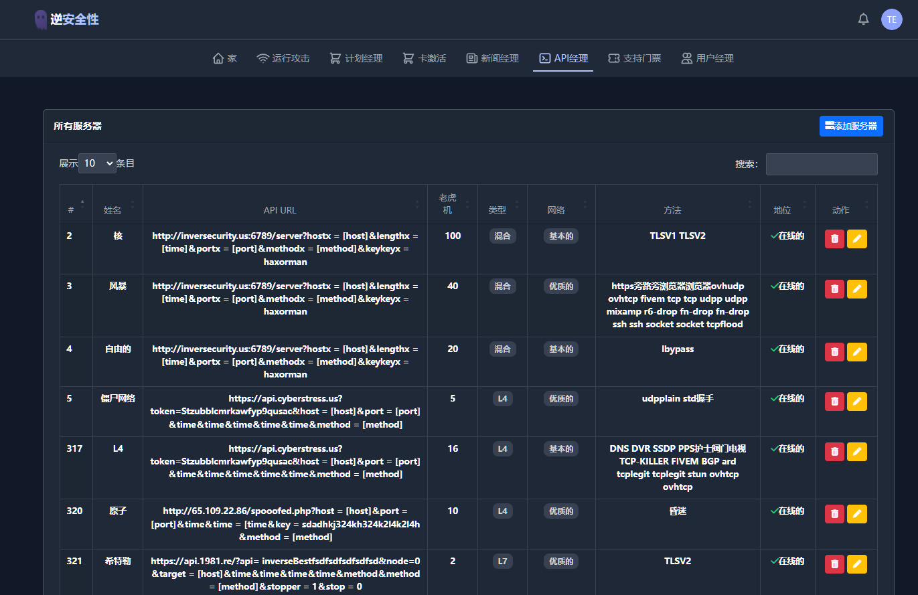Edit server row 321 with the pencil icon
This screenshot has width=918, height=595.
(x=857, y=564)
